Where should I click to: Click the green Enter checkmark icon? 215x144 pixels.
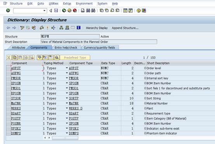[8, 11]
